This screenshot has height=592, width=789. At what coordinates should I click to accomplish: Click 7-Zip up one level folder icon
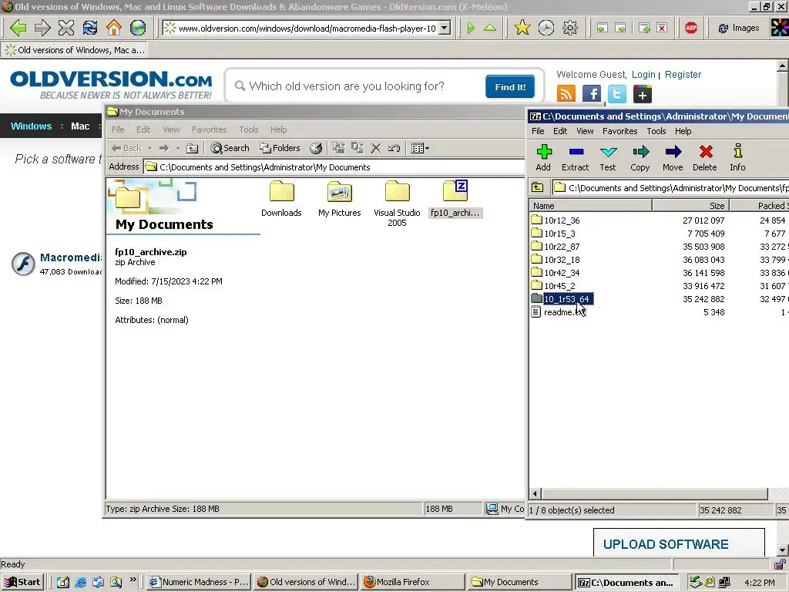pos(538,188)
